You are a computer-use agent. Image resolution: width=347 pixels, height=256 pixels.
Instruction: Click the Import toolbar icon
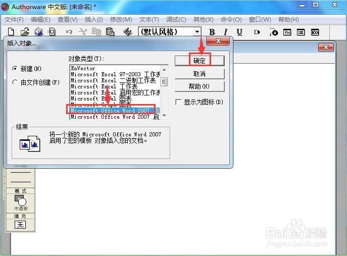52,32
